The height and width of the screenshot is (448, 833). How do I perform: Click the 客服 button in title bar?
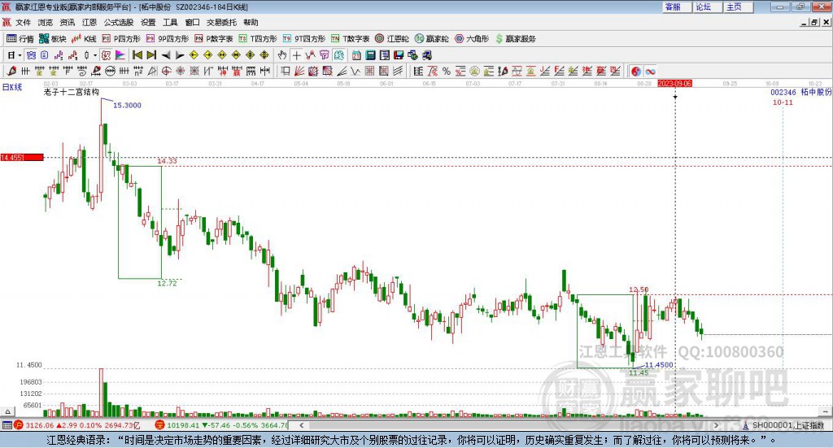(x=677, y=7)
